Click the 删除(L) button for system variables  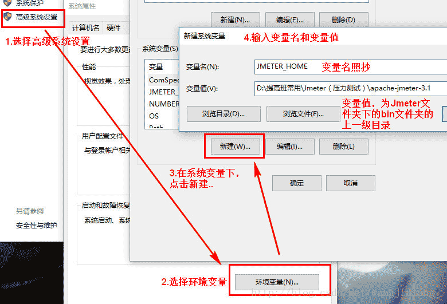343,147
